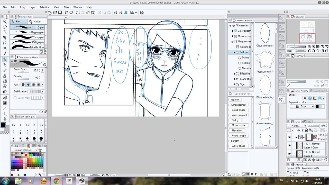Viewport: 329px width, 185px height.
Task: Select the Pen tool in toolbox
Action: [x=5, y=60]
